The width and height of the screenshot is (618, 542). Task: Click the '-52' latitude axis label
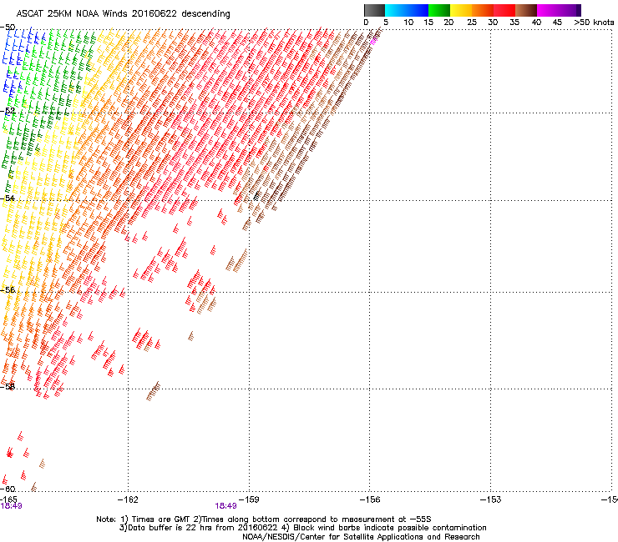pyautogui.click(x=8, y=111)
